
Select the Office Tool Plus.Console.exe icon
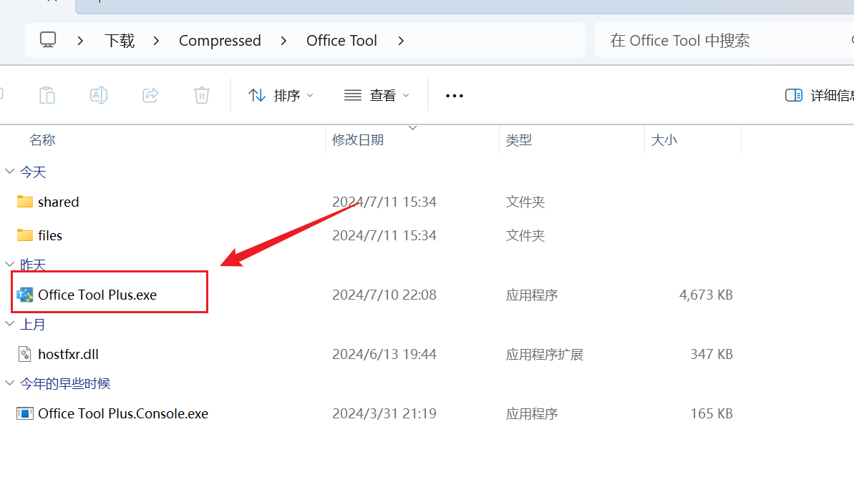click(x=24, y=413)
